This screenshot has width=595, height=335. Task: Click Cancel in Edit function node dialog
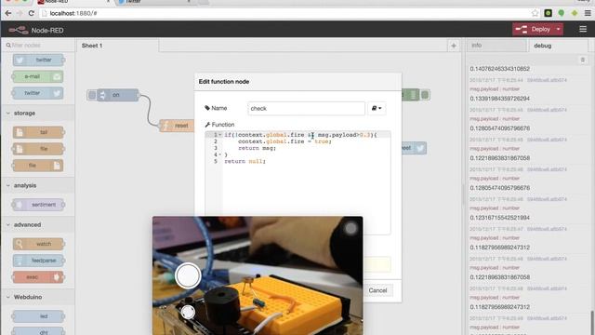point(377,290)
